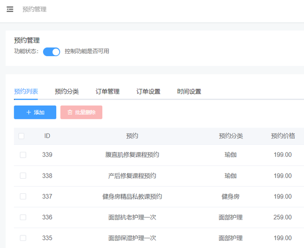Image resolution: width=304 pixels, height=248 pixels.
Task: Click the 预约 column header
Action: coord(132,136)
